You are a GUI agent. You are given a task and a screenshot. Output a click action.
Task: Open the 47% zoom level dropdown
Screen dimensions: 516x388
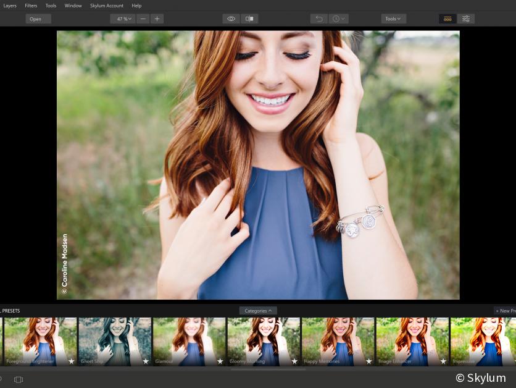point(122,19)
